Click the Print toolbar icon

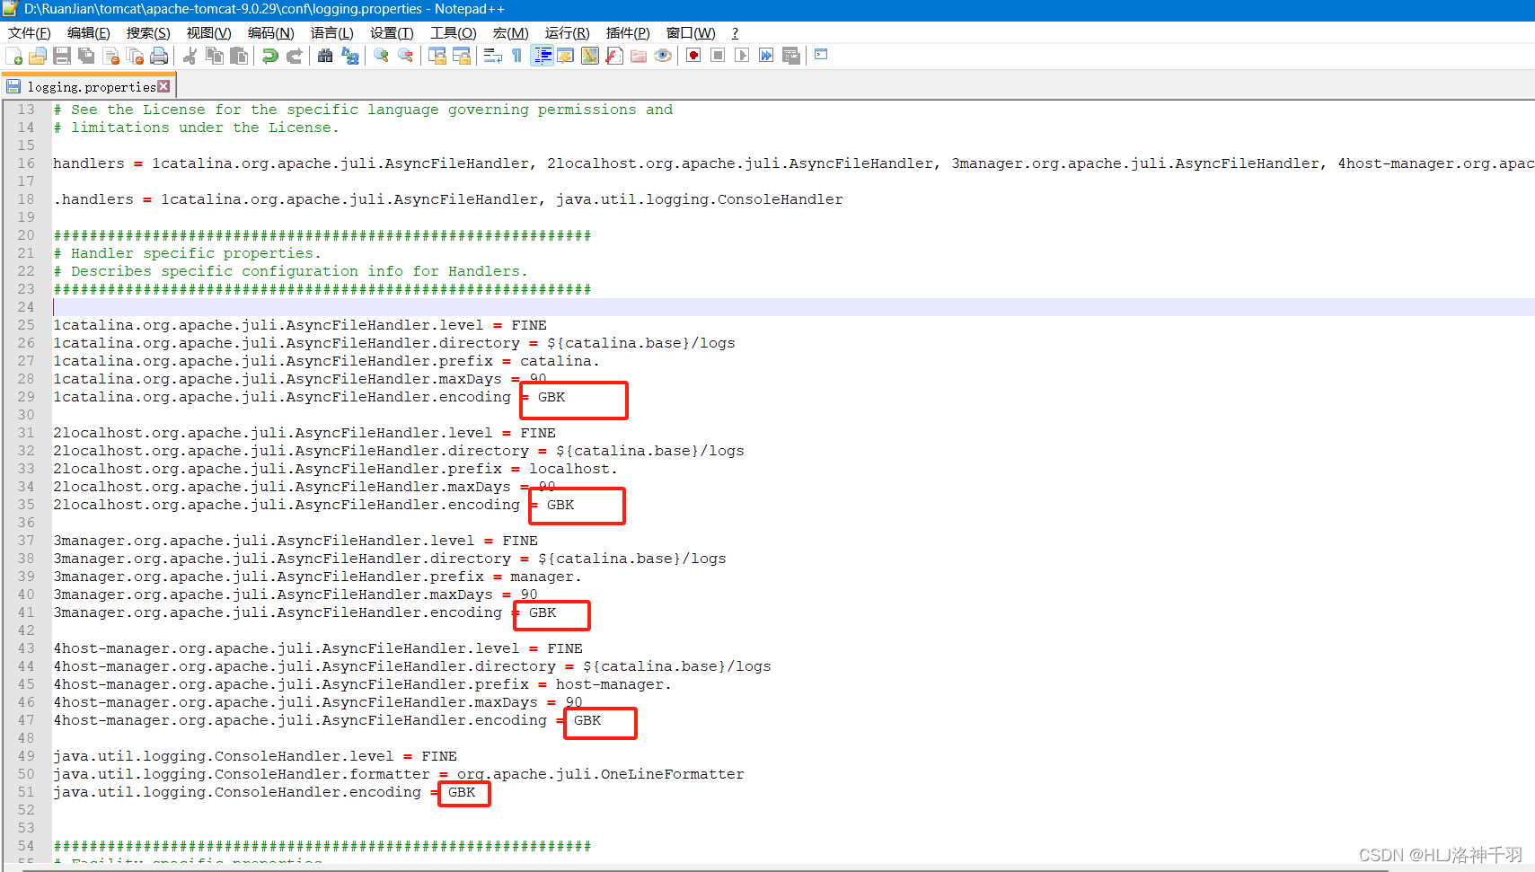pyautogui.click(x=160, y=56)
